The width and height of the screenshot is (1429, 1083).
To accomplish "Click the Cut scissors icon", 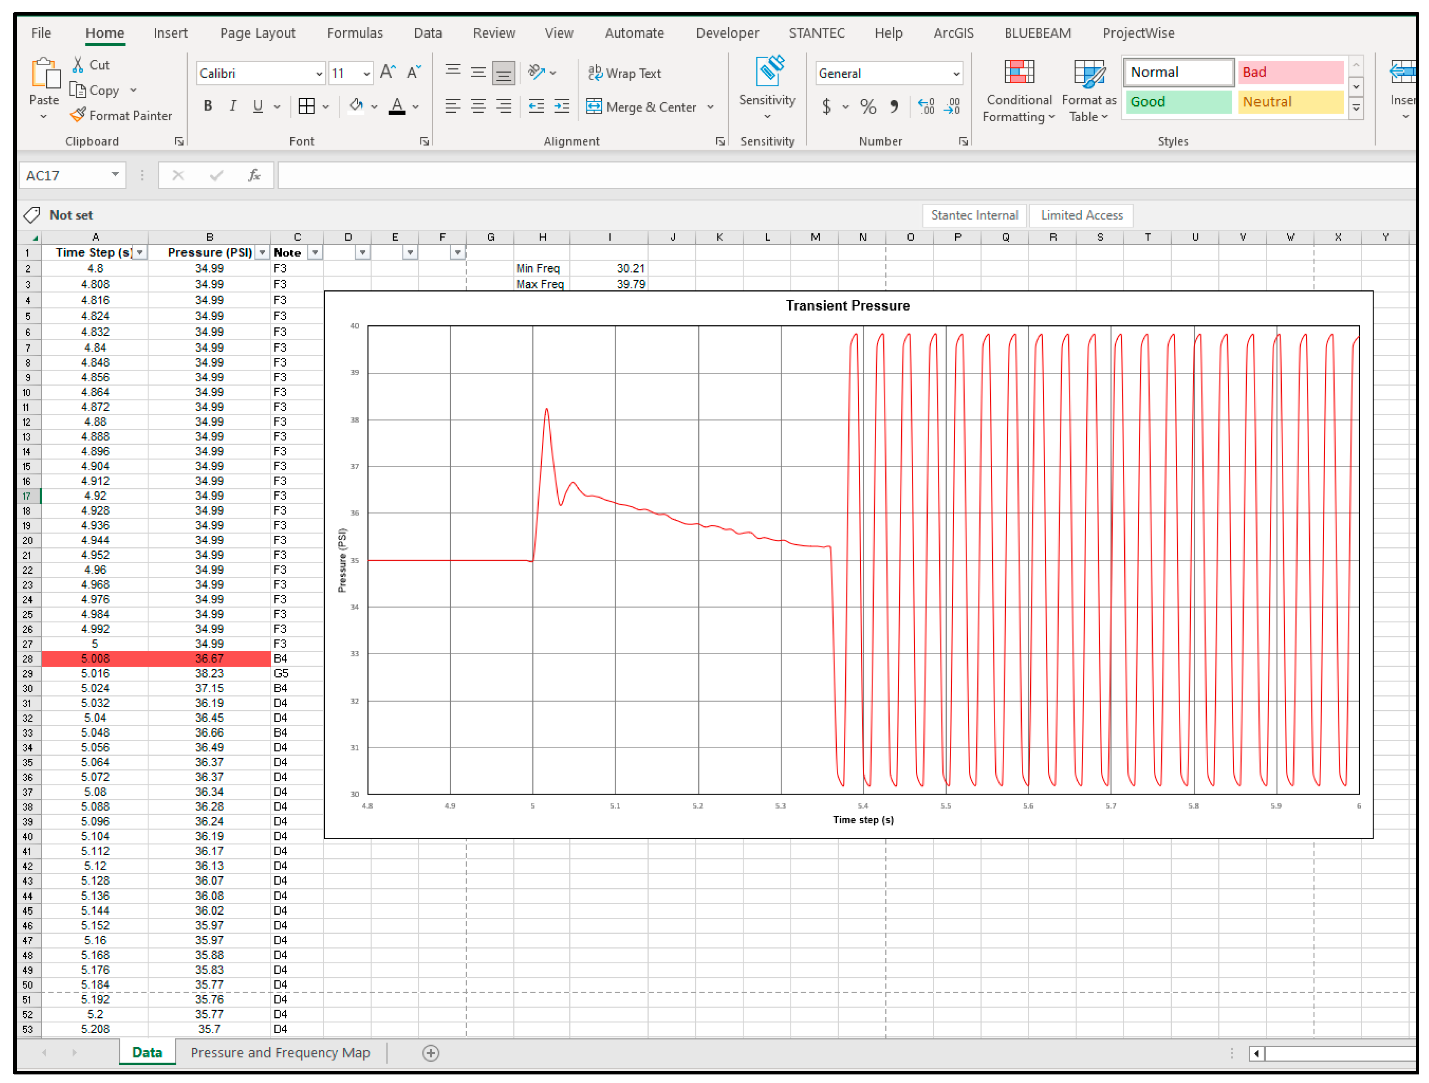I will pos(77,65).
